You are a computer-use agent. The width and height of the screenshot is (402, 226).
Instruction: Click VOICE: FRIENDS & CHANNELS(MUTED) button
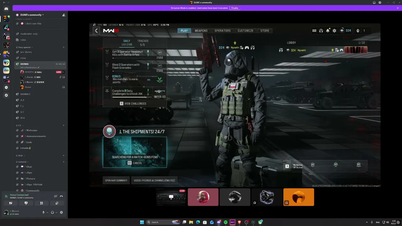tap(154, 180)
